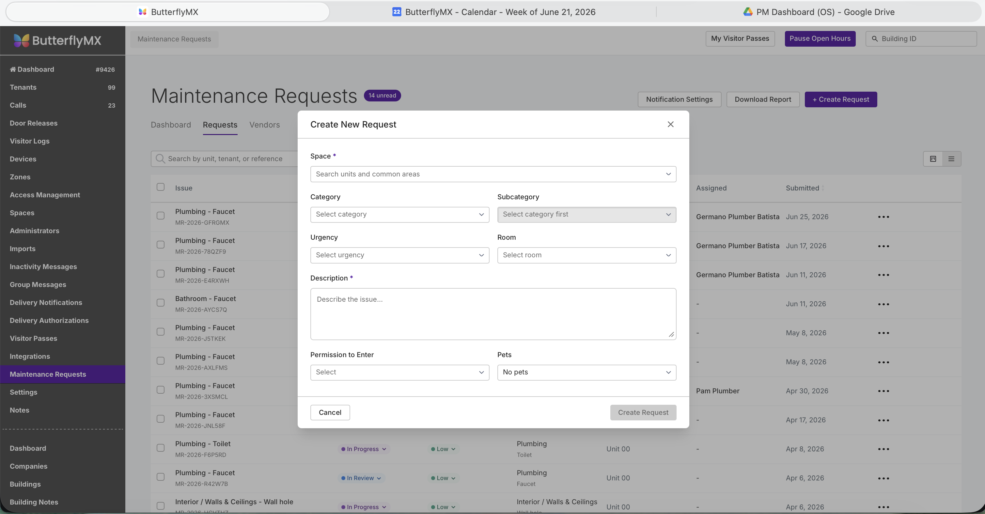Open the Pets dropdown showing No pets
985x514 pixels.
tap(586, 372)
